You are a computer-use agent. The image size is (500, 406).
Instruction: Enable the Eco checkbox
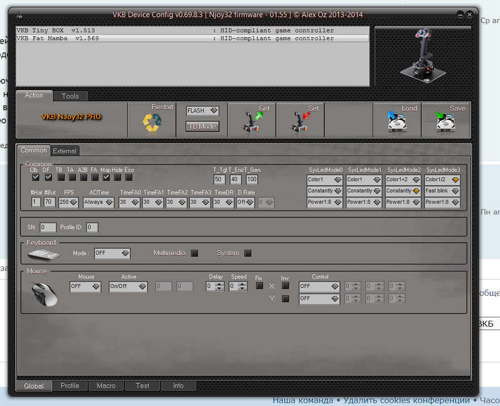pos(129,177)
